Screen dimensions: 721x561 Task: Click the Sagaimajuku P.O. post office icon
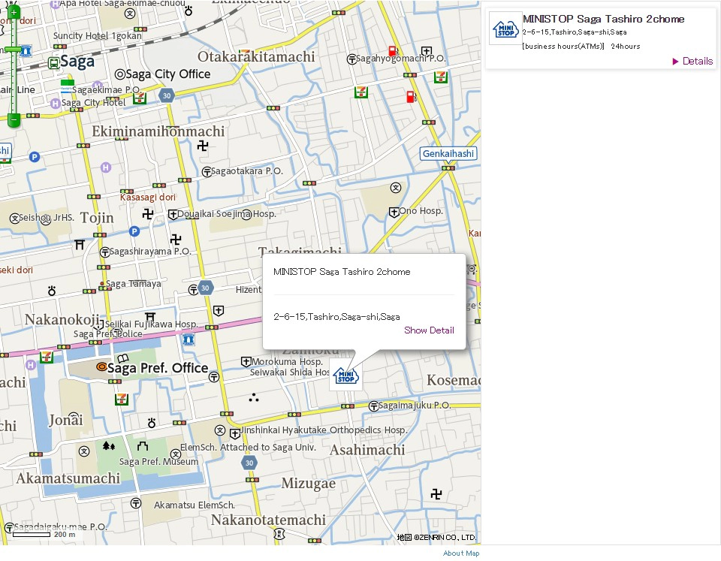point(373,406)
